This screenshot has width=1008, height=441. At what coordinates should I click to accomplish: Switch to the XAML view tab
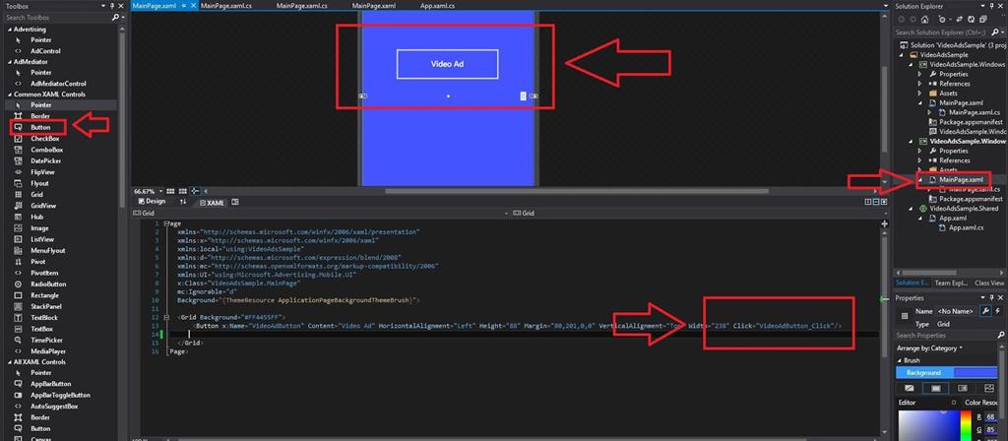213,202
